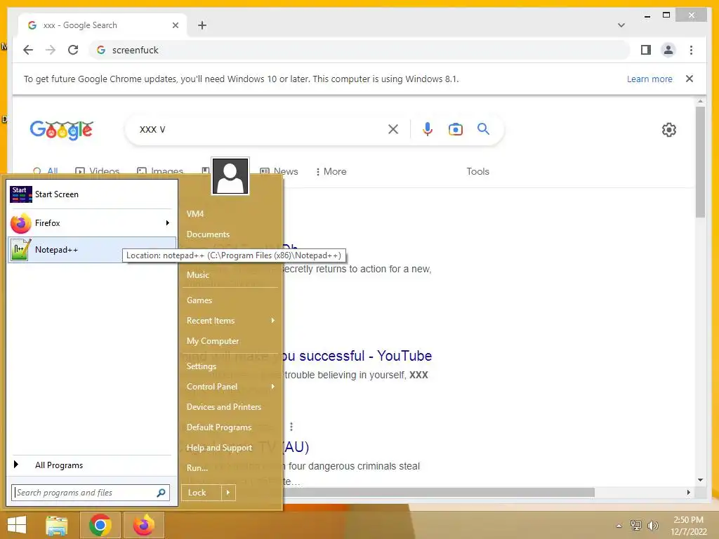Show hidden system tray icons
This screenshot has width=719, height=539.
(x=619, y=526)
